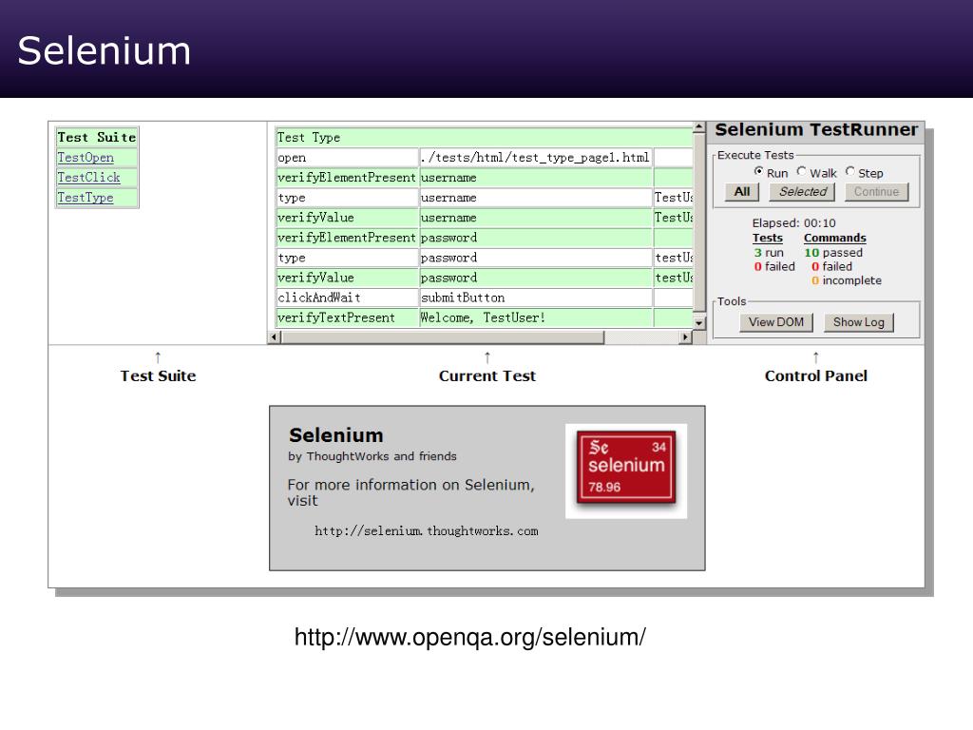Click the vertical scrollbar up arrow
This screenshot has height=730, width=973.
tap(699, 127)
